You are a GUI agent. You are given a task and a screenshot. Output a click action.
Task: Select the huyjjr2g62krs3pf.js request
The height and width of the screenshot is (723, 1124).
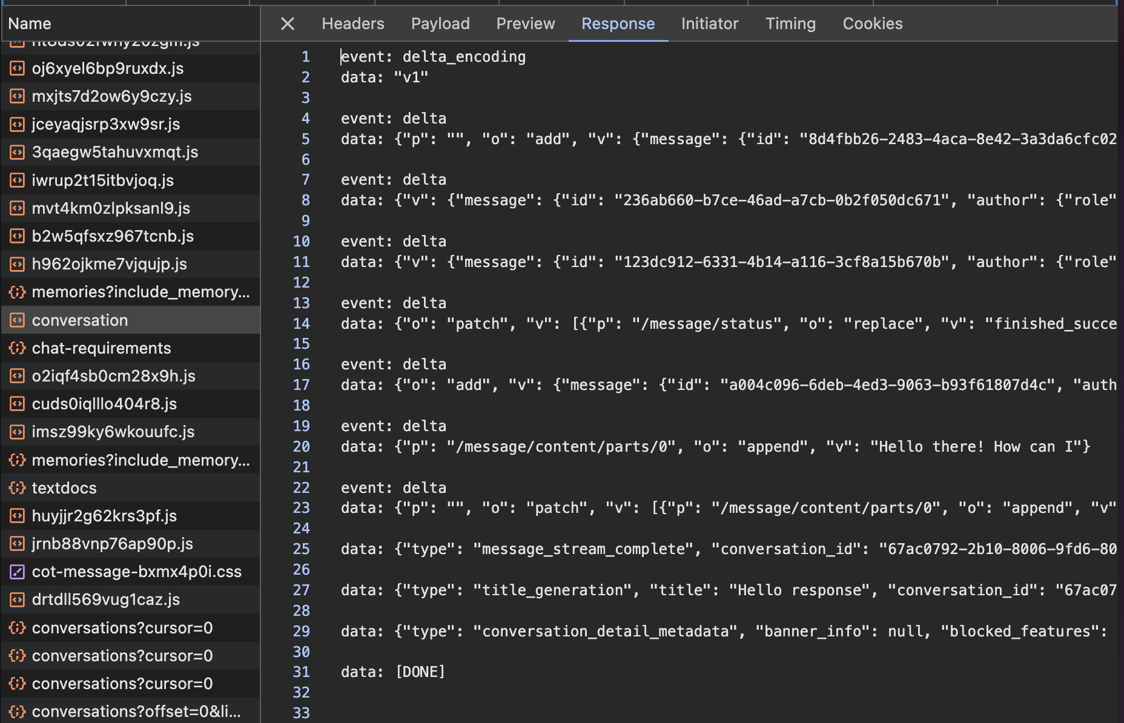pos(130,516)
